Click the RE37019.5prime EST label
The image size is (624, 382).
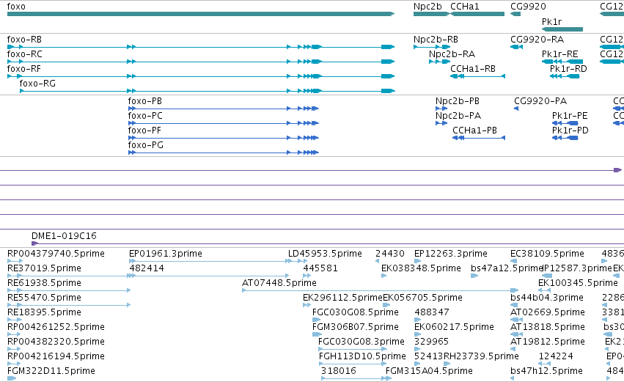[44, 268]
